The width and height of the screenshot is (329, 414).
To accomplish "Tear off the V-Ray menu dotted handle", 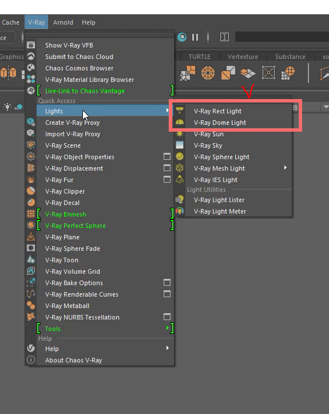I will pos(100,34).
